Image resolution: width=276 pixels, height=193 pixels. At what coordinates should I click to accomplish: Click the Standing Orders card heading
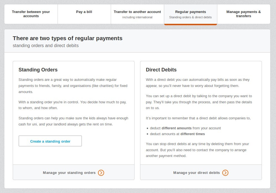tap(38, 70)
